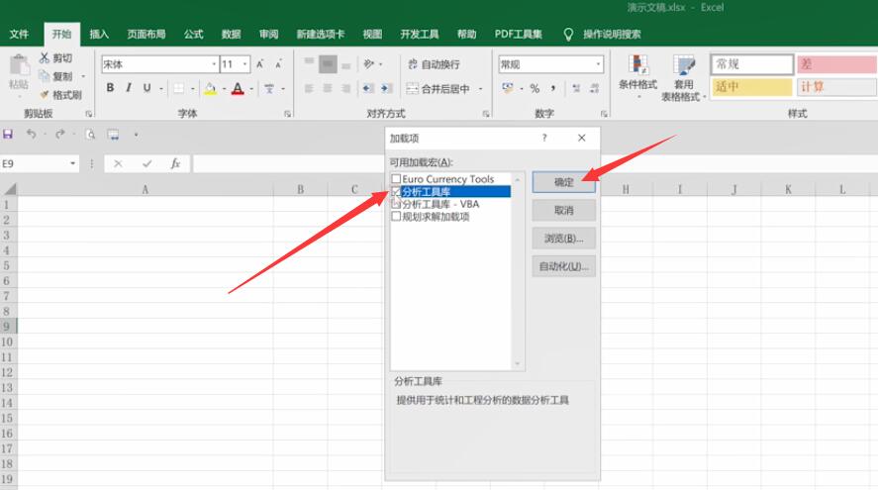Expand the Name Box E9 dropdown
This screenshot has width=878, height=490.
(x=73, y=163)
